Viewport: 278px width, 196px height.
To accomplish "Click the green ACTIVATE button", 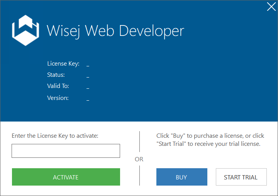I will (x=66, y=177).
